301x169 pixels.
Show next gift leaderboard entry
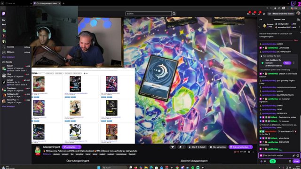[x=300, y=27]
